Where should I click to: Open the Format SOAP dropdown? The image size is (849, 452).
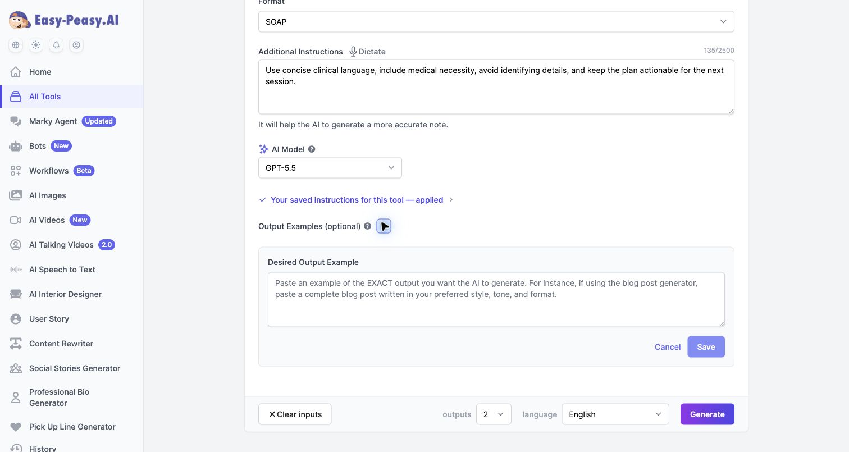[496, 21]
